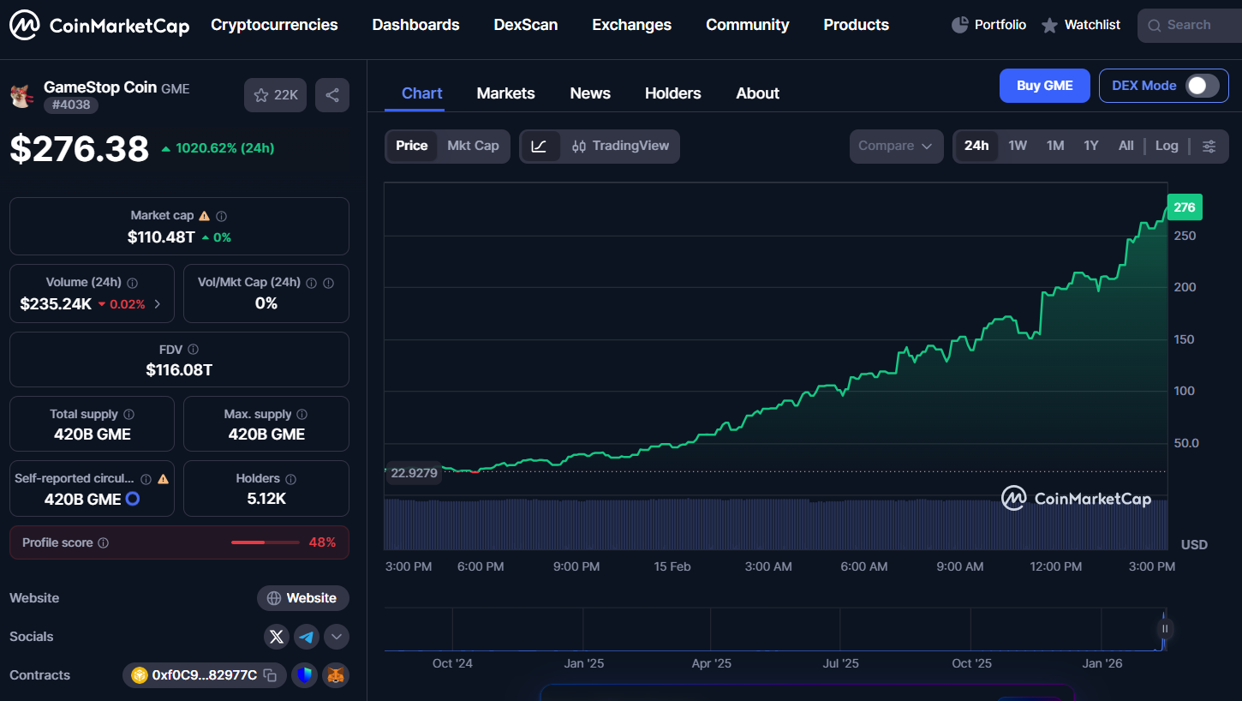Click the $276.38 price value
The height and width of the screenshot is (701, 1242).
click(x=80, y=149)
